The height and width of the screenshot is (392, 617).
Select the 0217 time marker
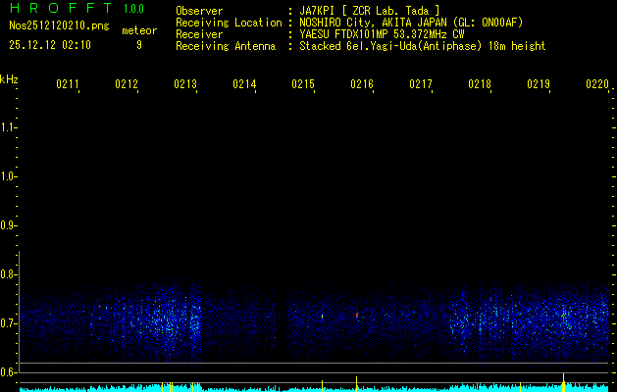pos(421,85)
